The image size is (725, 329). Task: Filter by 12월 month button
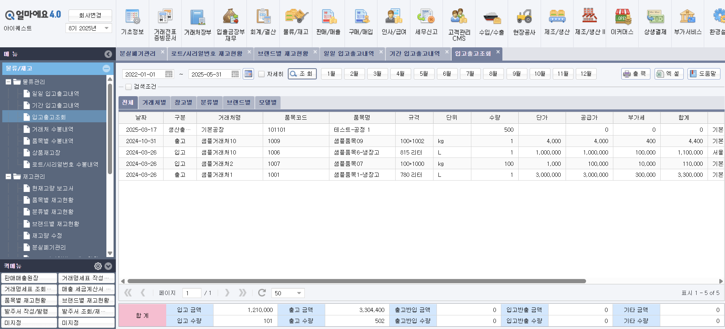click(x=586, y=74)
